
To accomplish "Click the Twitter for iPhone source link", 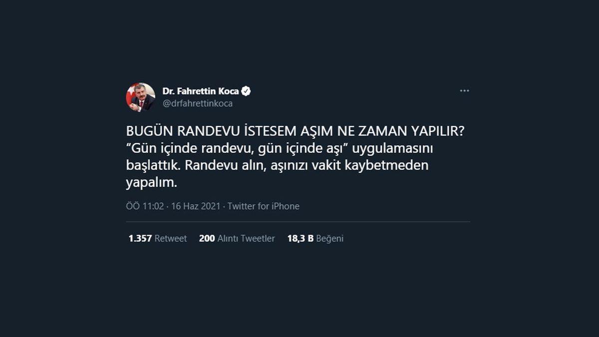I will pos(264,206).
